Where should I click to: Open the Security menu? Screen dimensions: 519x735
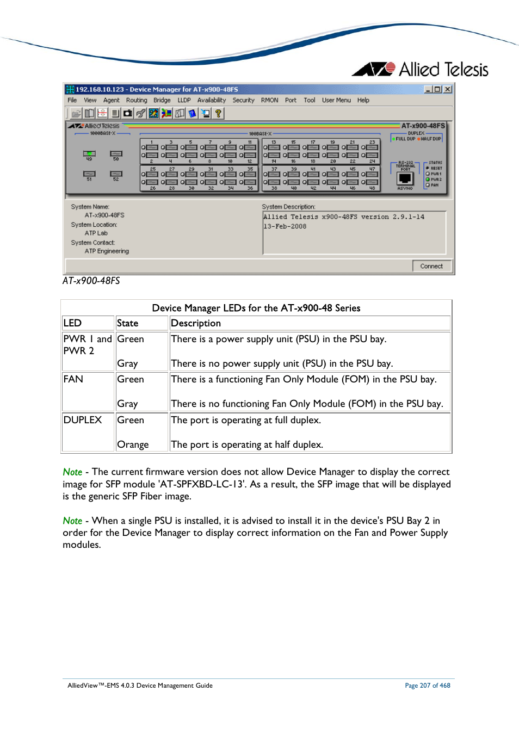(244, 100)
